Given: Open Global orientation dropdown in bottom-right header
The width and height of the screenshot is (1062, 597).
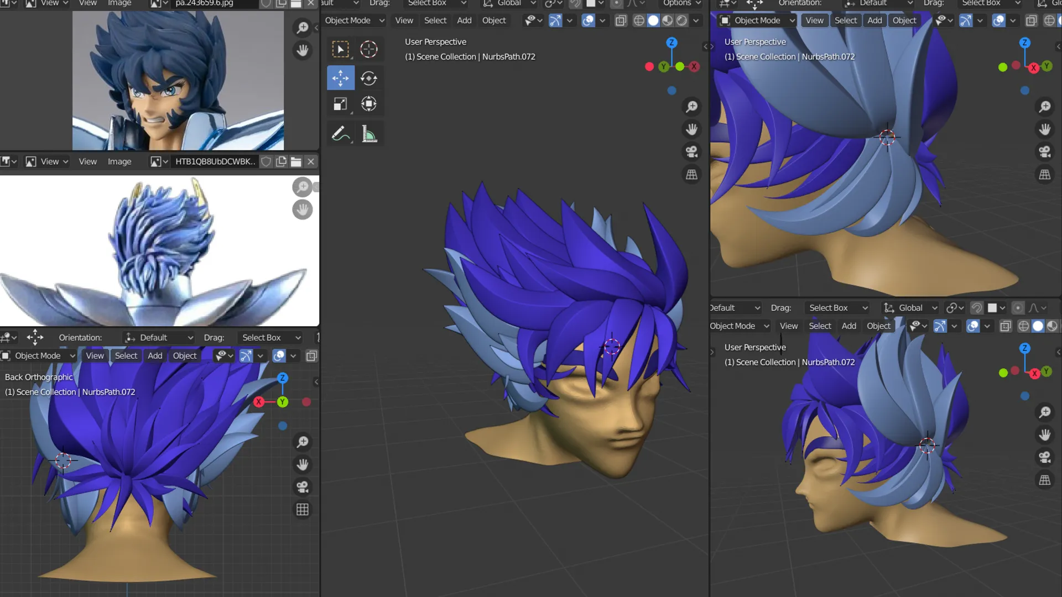Looking at the screenshot, I should pos(911,308).
